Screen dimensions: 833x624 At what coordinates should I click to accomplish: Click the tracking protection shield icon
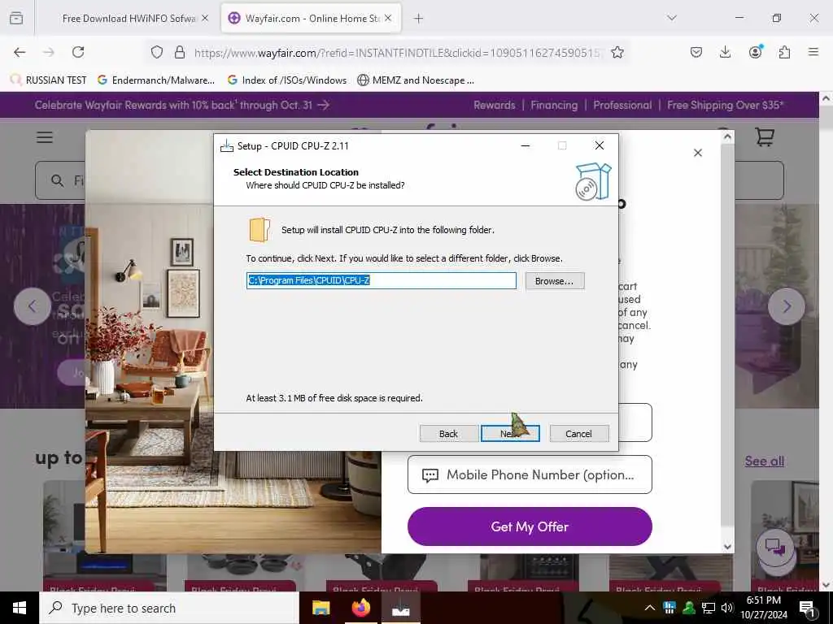(157, 52)
